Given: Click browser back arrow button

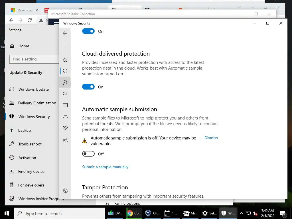Looking at the screenshot, I should (x=11, y=20).
